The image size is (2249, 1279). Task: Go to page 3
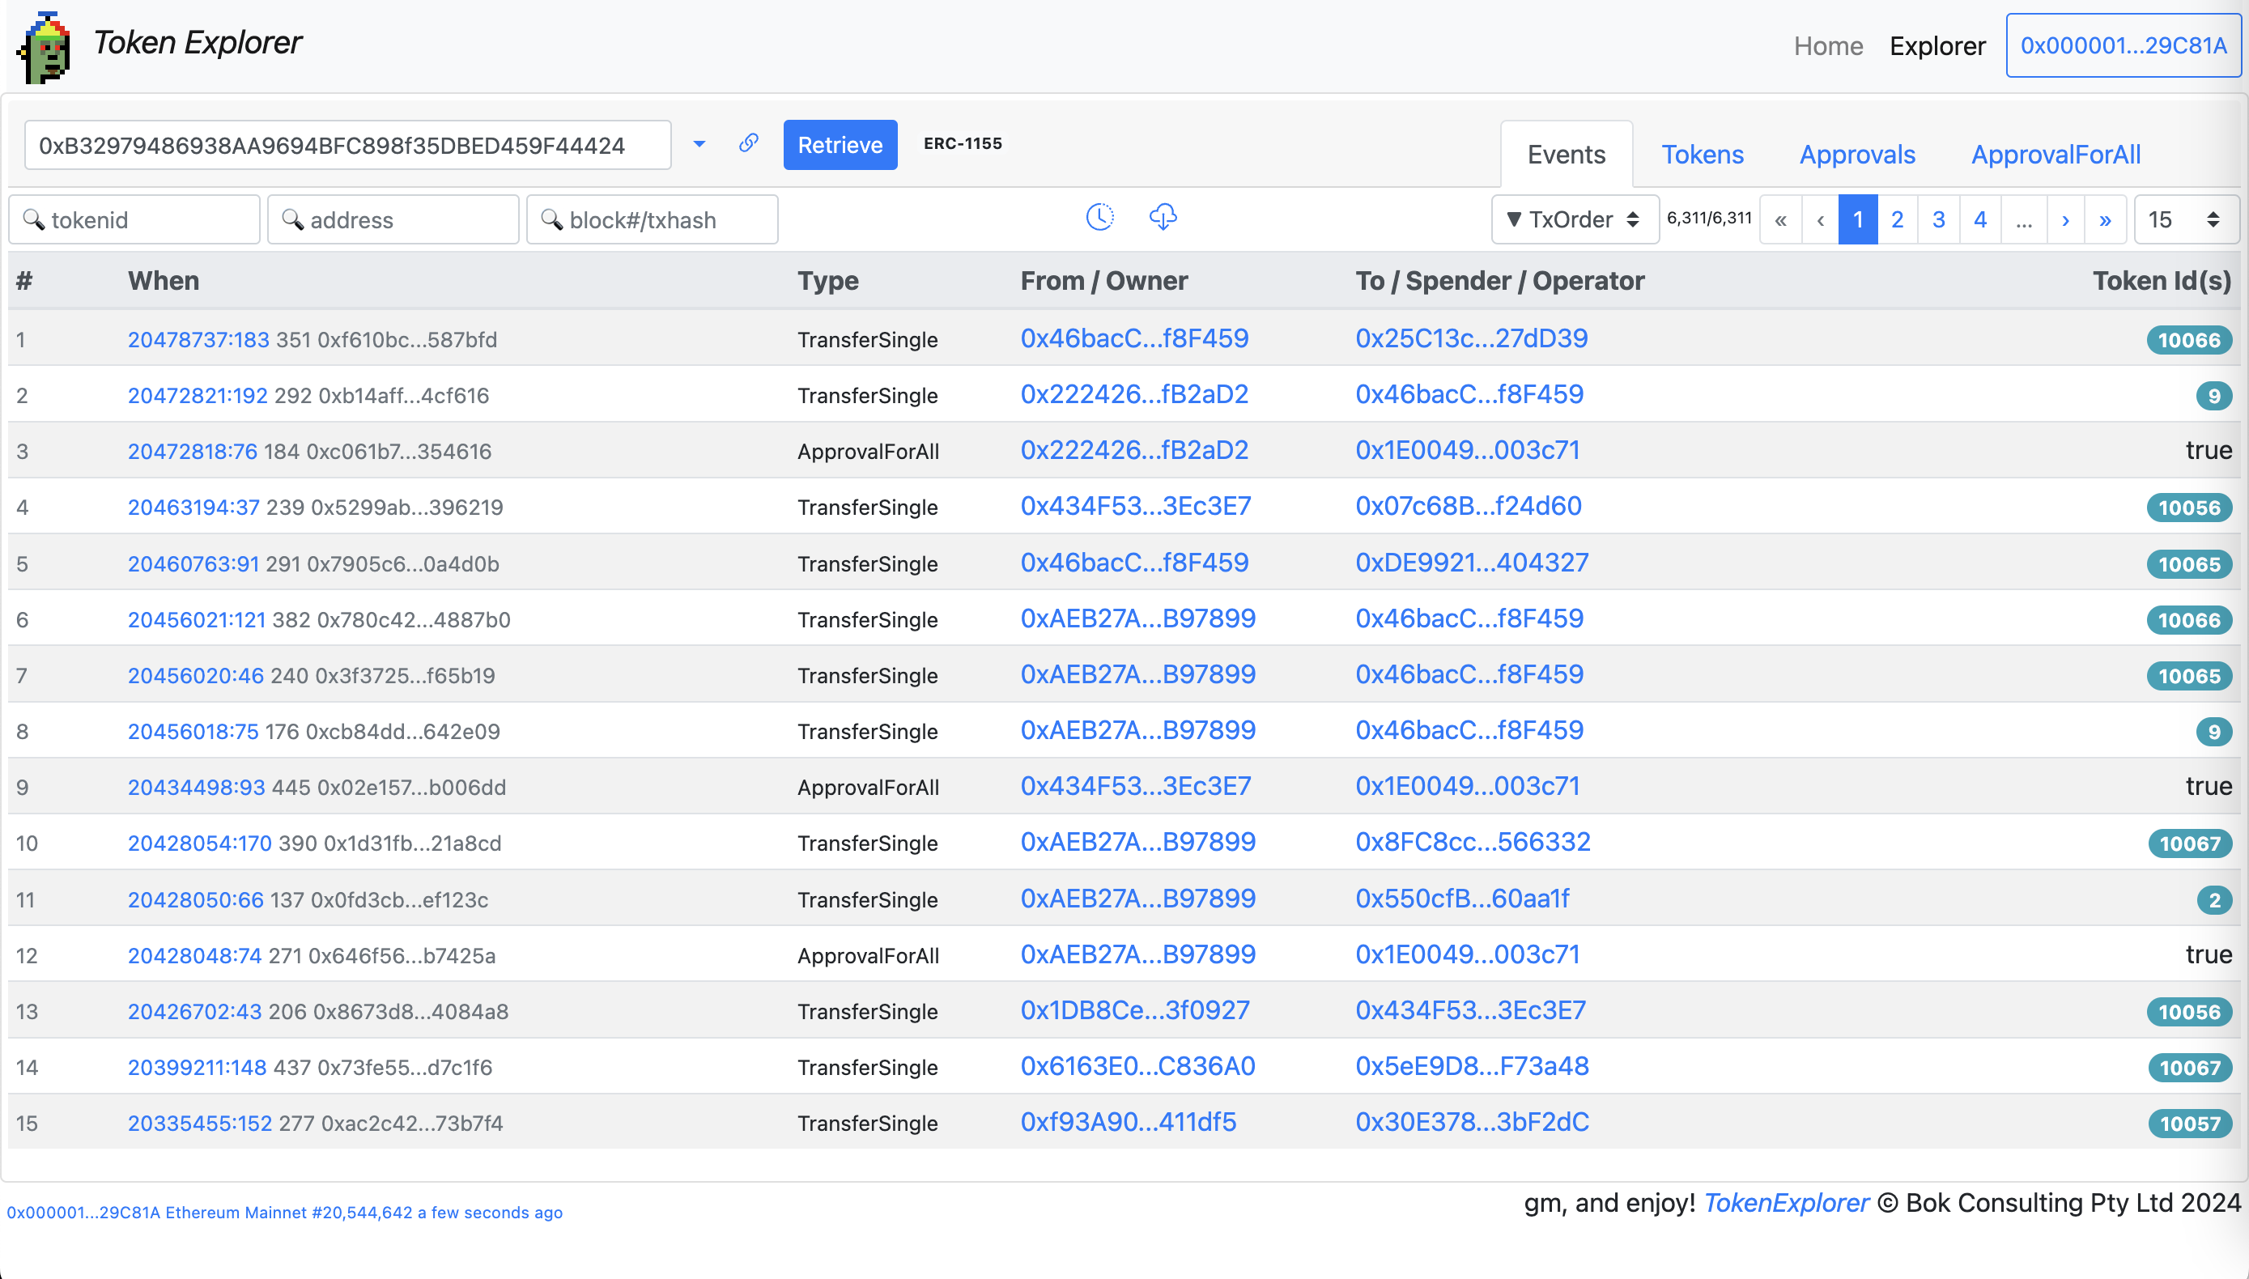[x=1939, y=219]
